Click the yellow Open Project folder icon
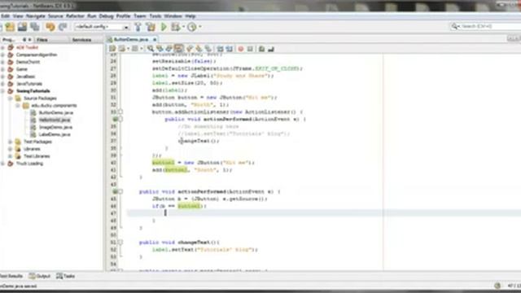 [x=10, y=27]
